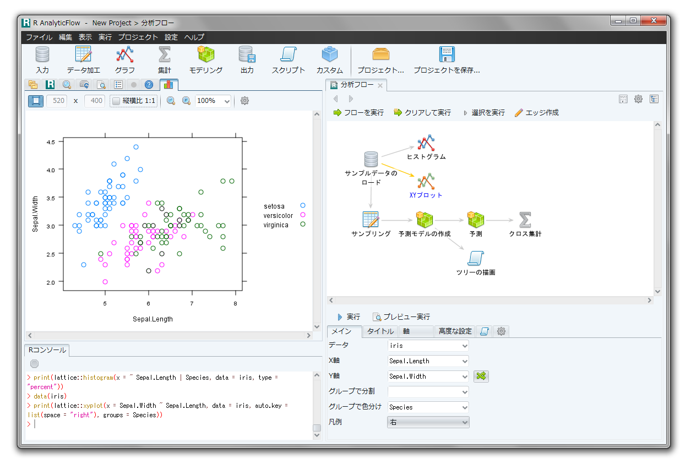The width and height of the screenshot is (691, 464).
Task: Open the 表示 menu
Action: [x=85, y=37]
